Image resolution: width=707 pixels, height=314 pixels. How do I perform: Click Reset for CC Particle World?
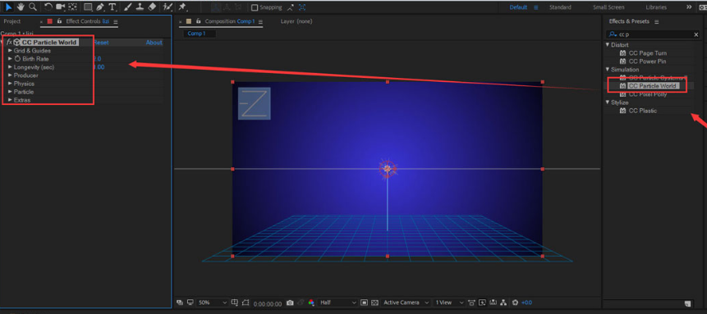[101, 43]
